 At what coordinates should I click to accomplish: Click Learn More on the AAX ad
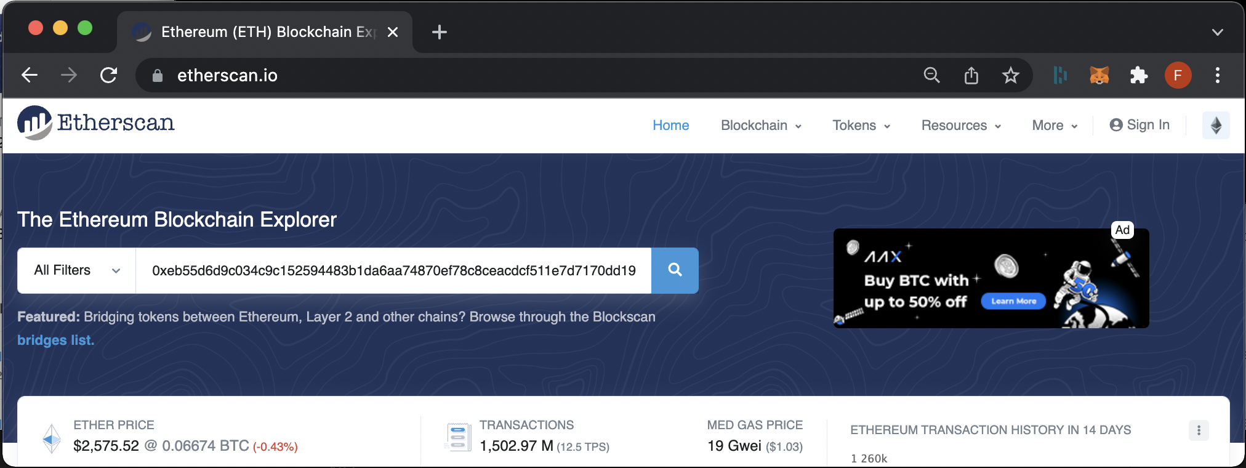pyautogui.click(x=1013, y=301)
